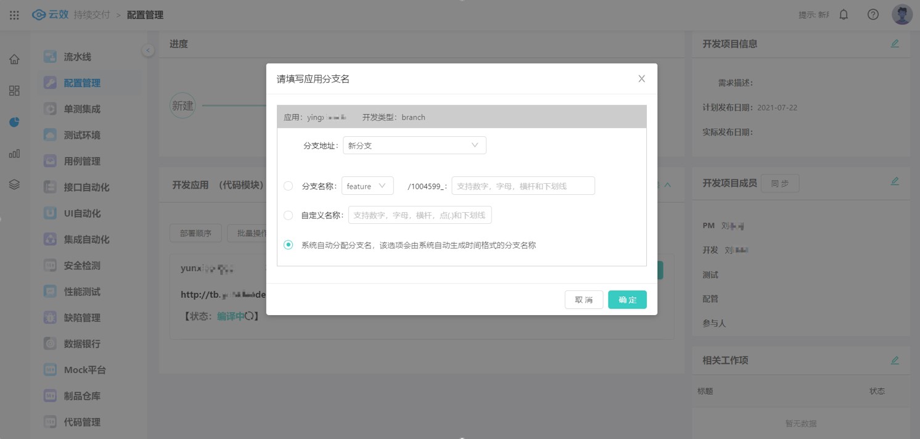
Task: Click the 计划发布日期 2021-07-22 value
Action: (777, 107)
